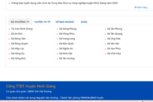The width and height of the screenshot is (153, 102).
Task: Open Xã Hưng Long link
Action: click(x=67, y=39)
